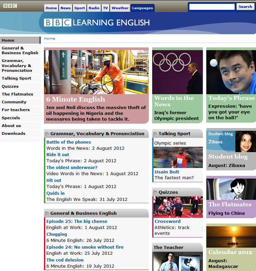Click the Calendar sunset photo
This screenshot has width=256, height=271.
tap(231, 237)
